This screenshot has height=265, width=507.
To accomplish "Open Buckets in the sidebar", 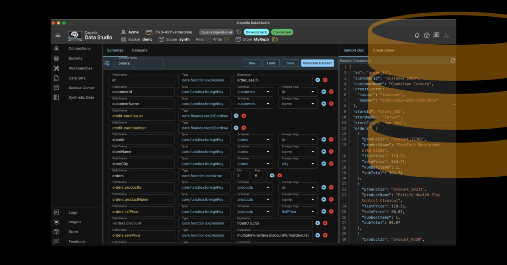I will tap(76, 58).
